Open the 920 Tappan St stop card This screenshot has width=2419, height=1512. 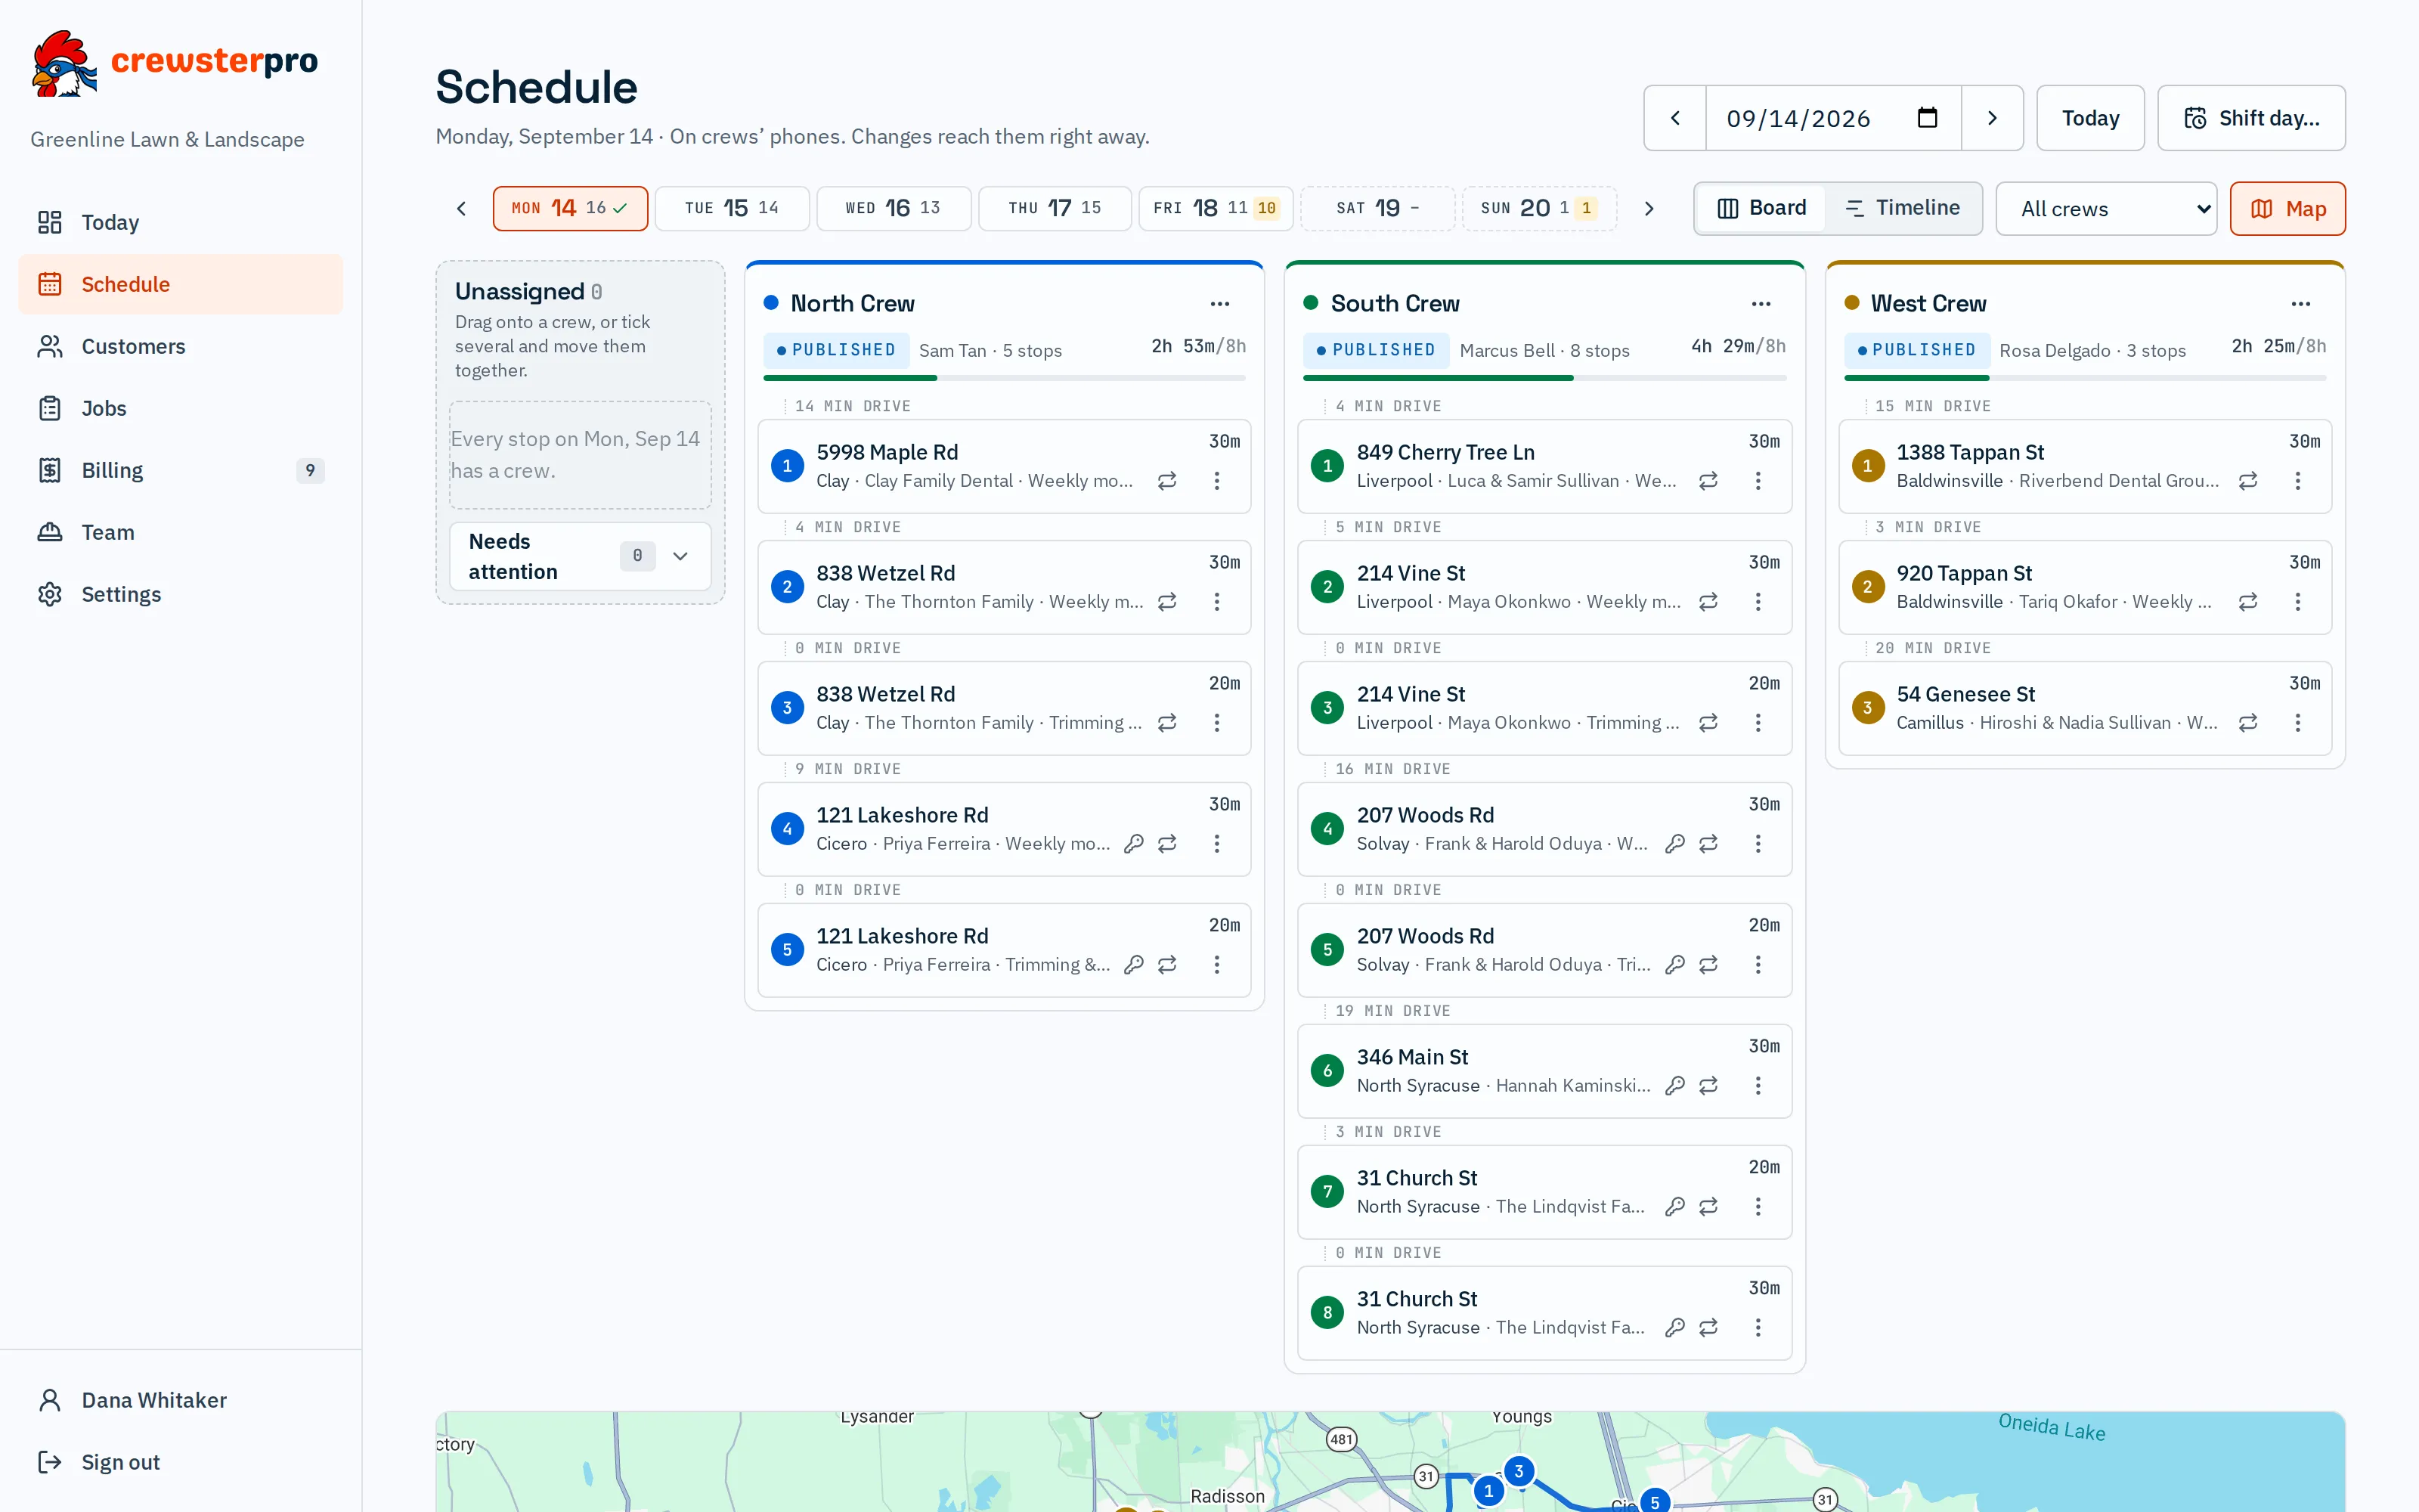click(2085, 587)
